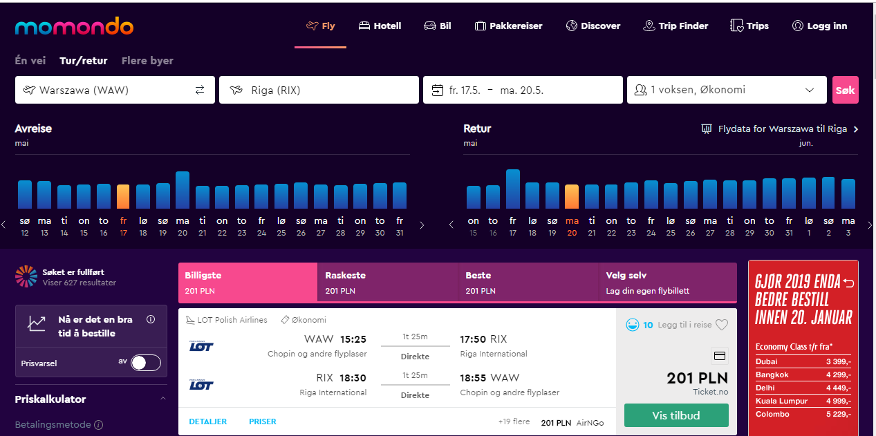
Task: Select Én vei trip type
Action: [x=30, y=61]
